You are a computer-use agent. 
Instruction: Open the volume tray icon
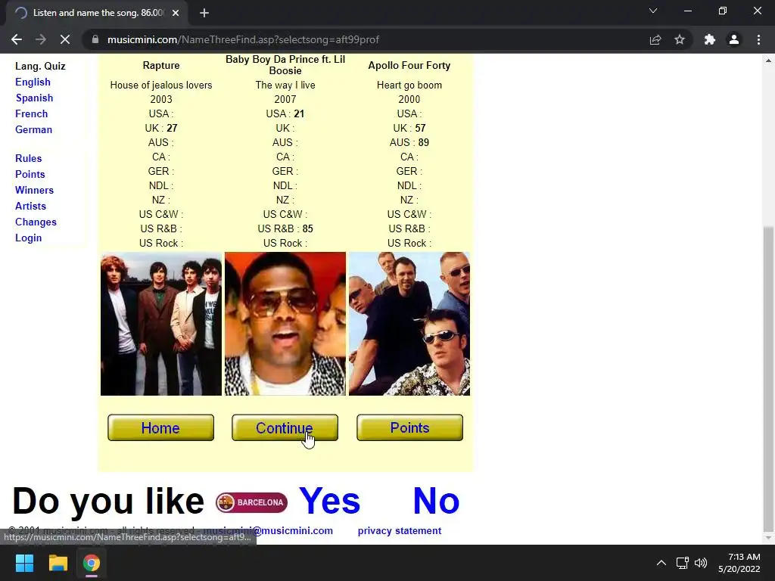click(x=700, y=563)
